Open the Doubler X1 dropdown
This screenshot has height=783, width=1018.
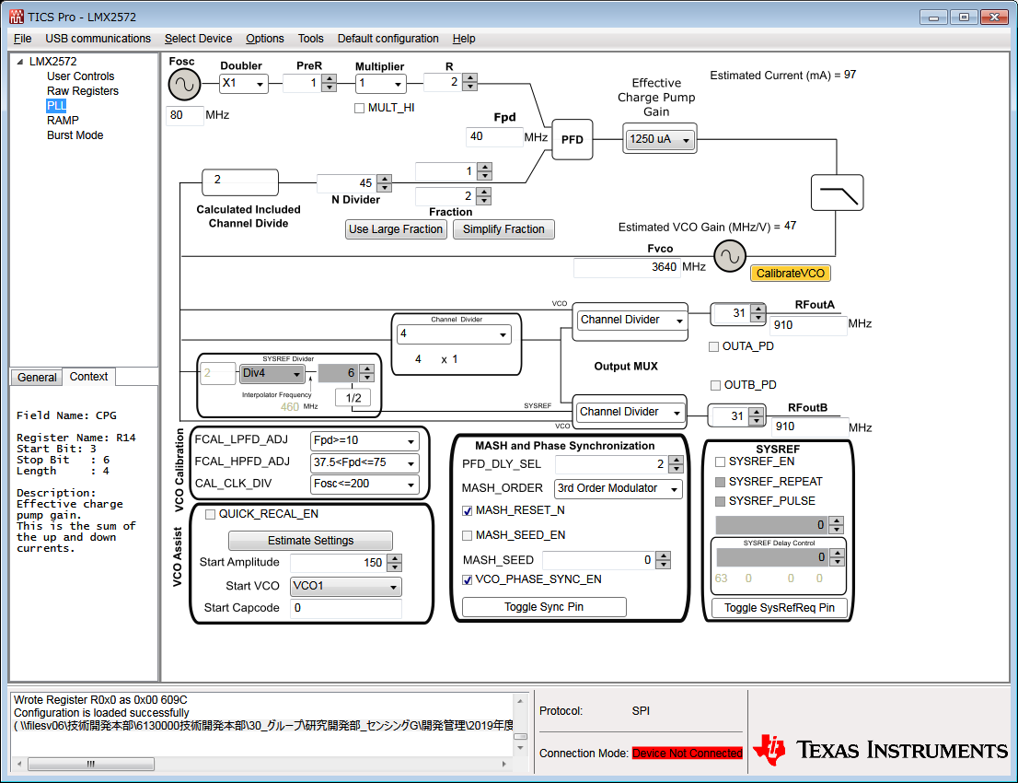[x=244, y=83]
